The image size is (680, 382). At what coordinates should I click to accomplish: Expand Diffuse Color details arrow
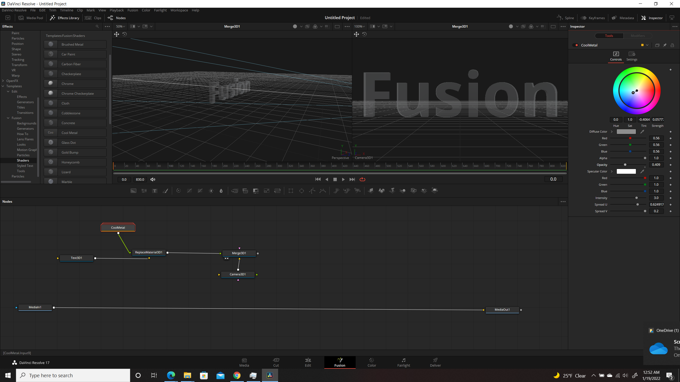pyautogui.click(x=612, y=132)
